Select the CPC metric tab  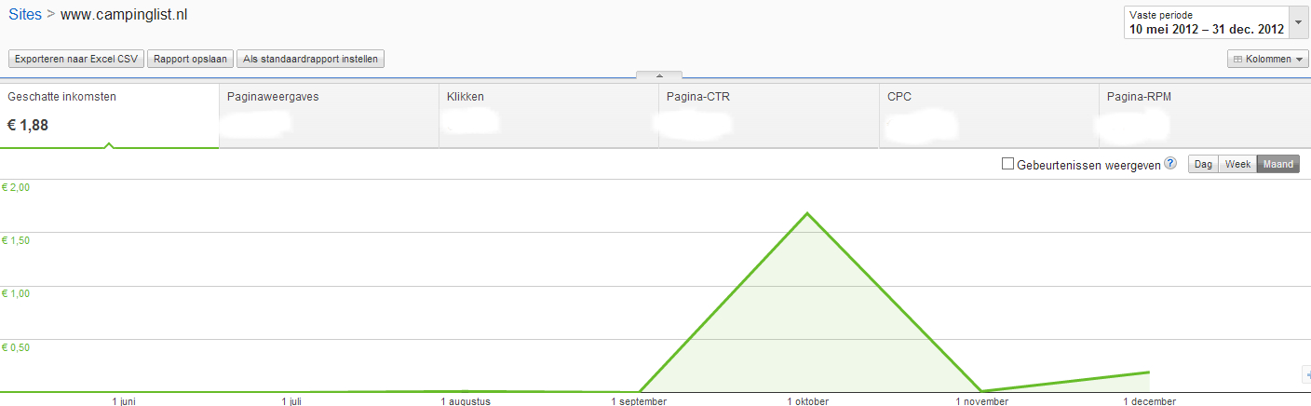(x=989, y=115)
